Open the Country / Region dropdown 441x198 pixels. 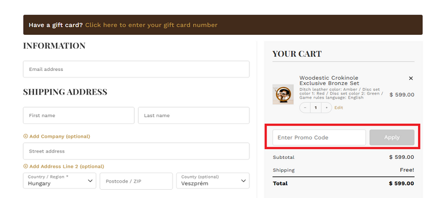tap(59, 181)
